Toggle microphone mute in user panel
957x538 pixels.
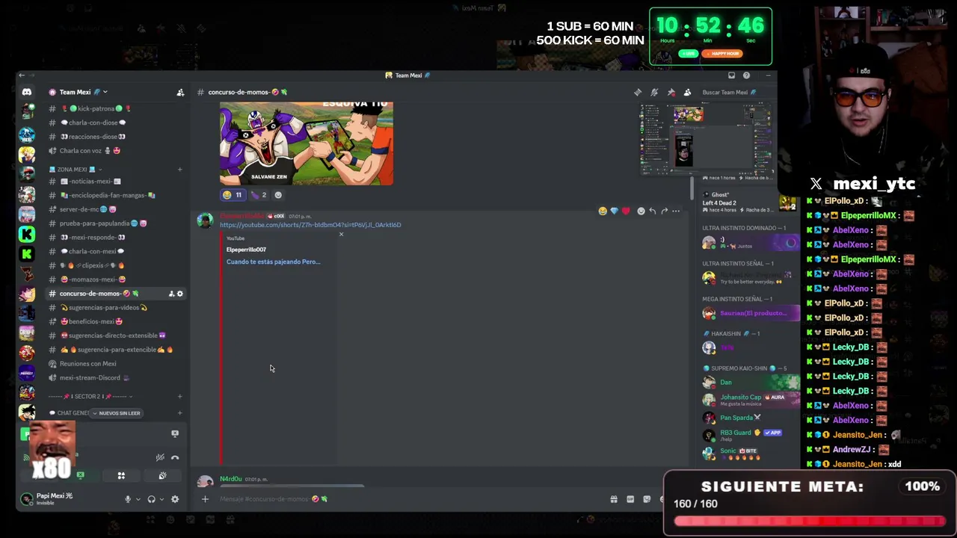128,499
